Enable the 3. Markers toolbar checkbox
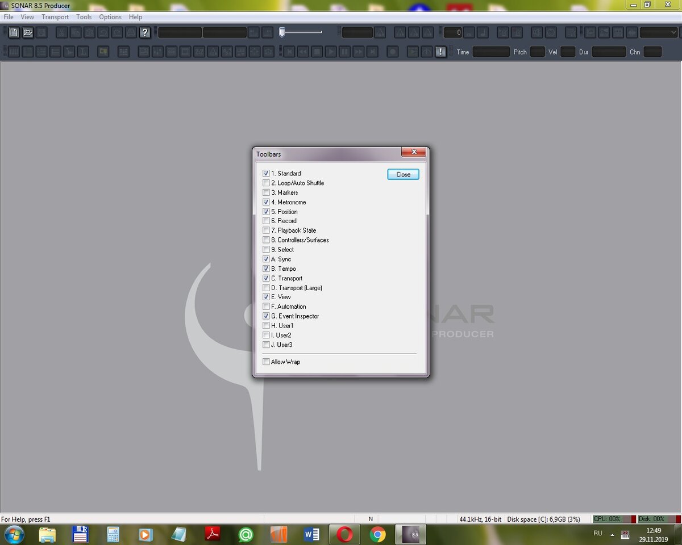 point(266,192)
